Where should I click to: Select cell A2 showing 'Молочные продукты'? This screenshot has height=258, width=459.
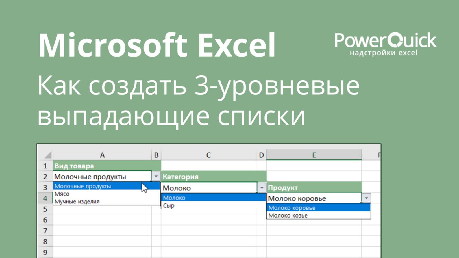(102, 177)
